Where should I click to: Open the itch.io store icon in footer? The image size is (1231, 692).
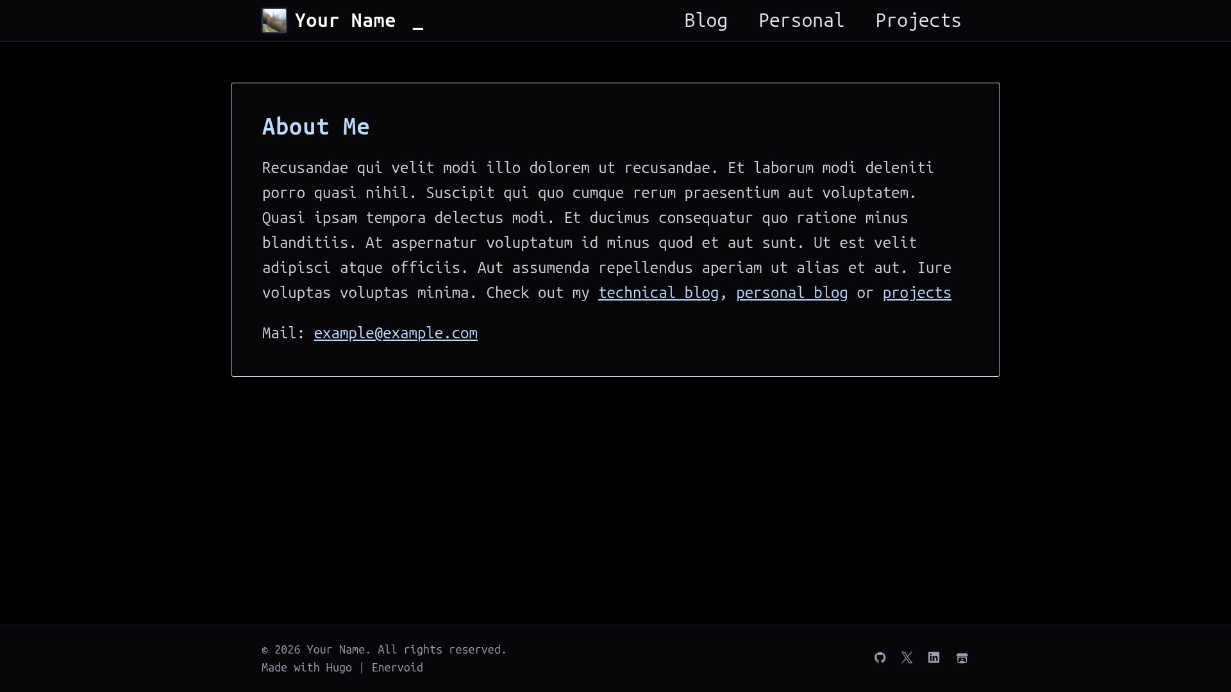point(962,658)
